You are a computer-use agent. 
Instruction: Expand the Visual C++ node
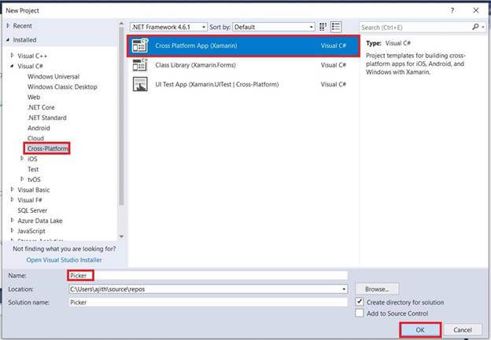click(x=13, y=55)
